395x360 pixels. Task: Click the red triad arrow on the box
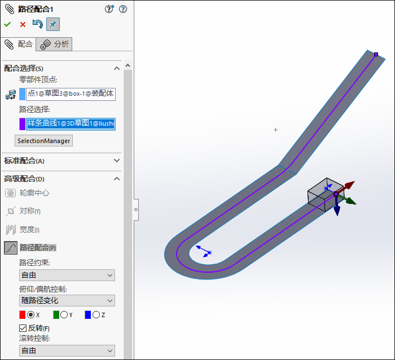(349, 186)
